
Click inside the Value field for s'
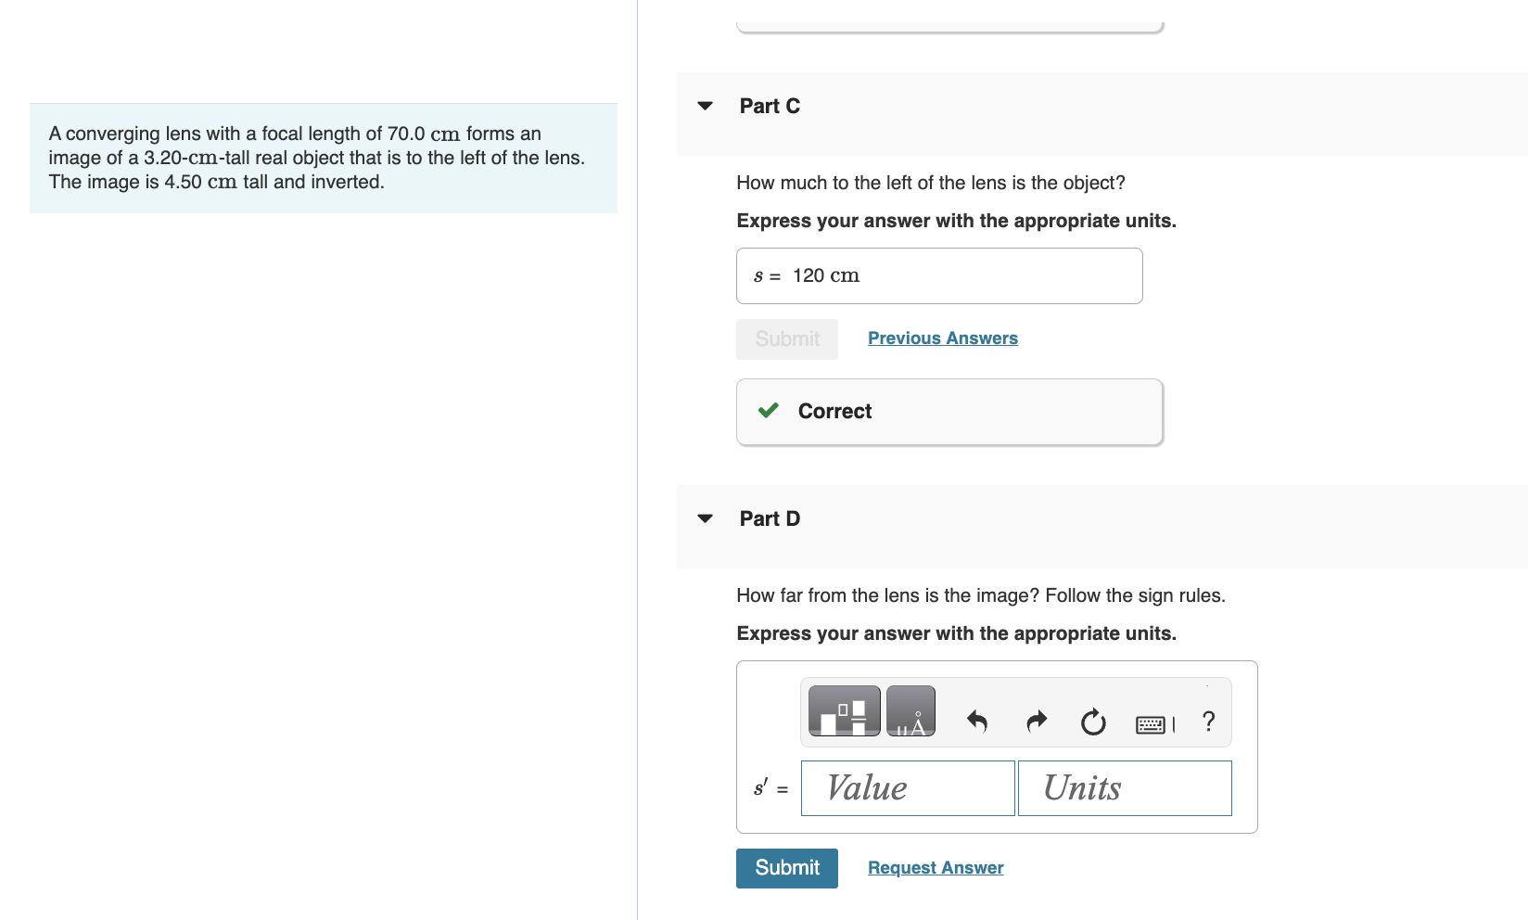coord(907,787)
